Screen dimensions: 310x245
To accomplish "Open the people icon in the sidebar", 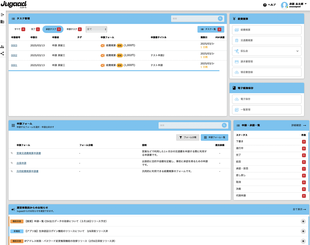I will pyautogui.click(x=2, y=47).
